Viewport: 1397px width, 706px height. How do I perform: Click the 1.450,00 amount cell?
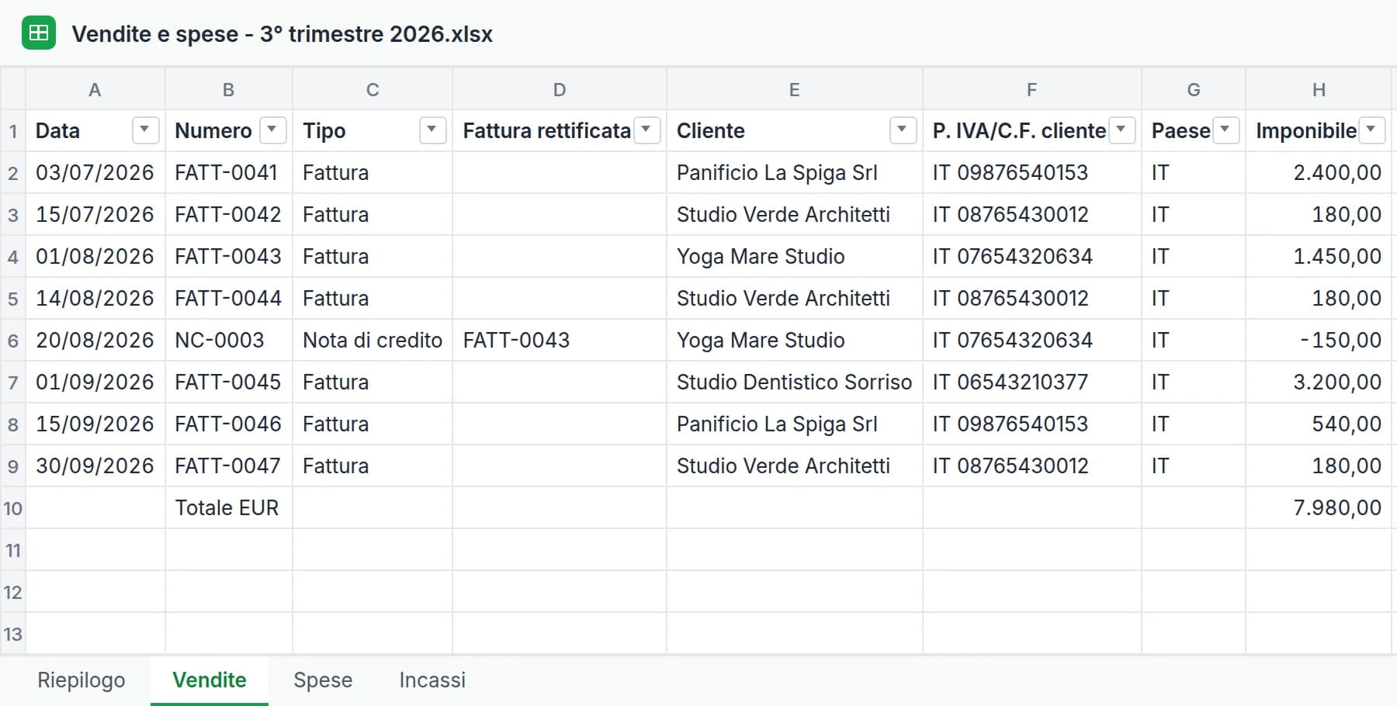click(x=1319, y=256)
